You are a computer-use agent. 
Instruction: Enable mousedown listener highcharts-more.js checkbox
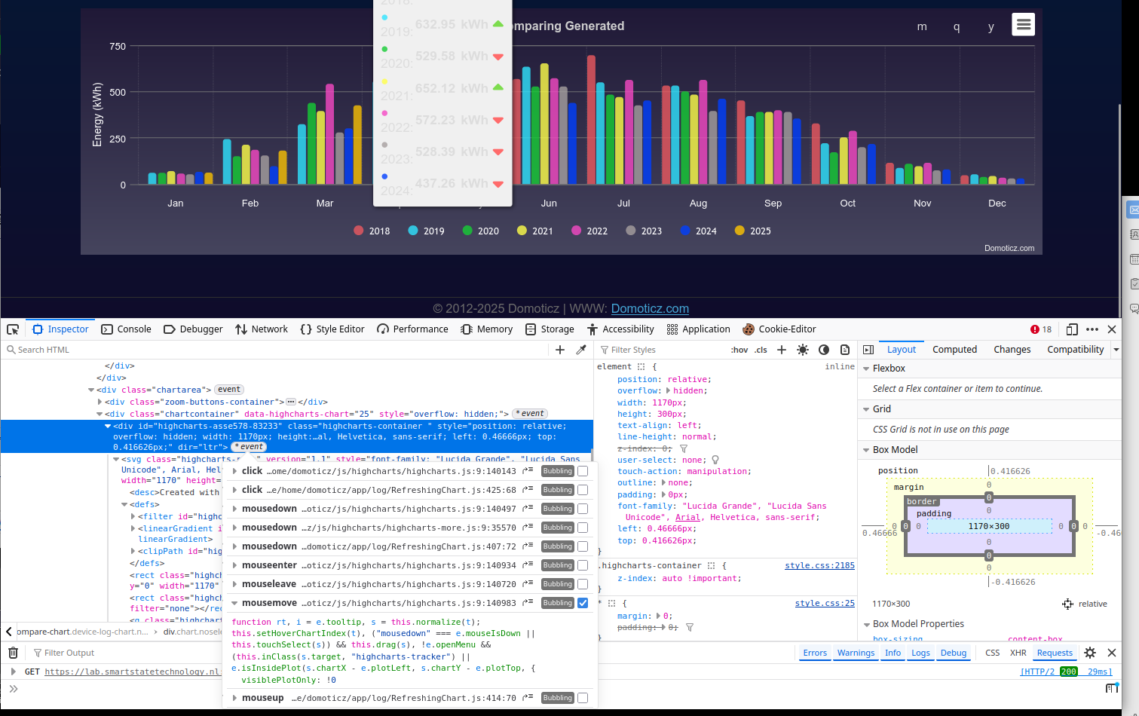click(583, 528)
